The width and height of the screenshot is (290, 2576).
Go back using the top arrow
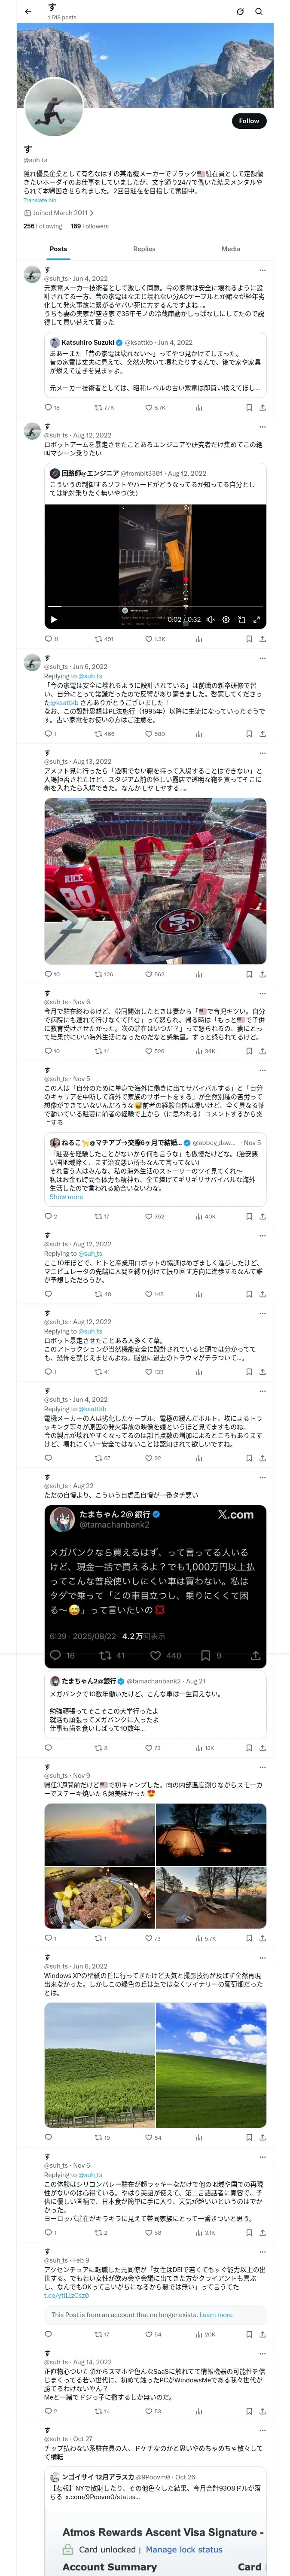(27, 11)
